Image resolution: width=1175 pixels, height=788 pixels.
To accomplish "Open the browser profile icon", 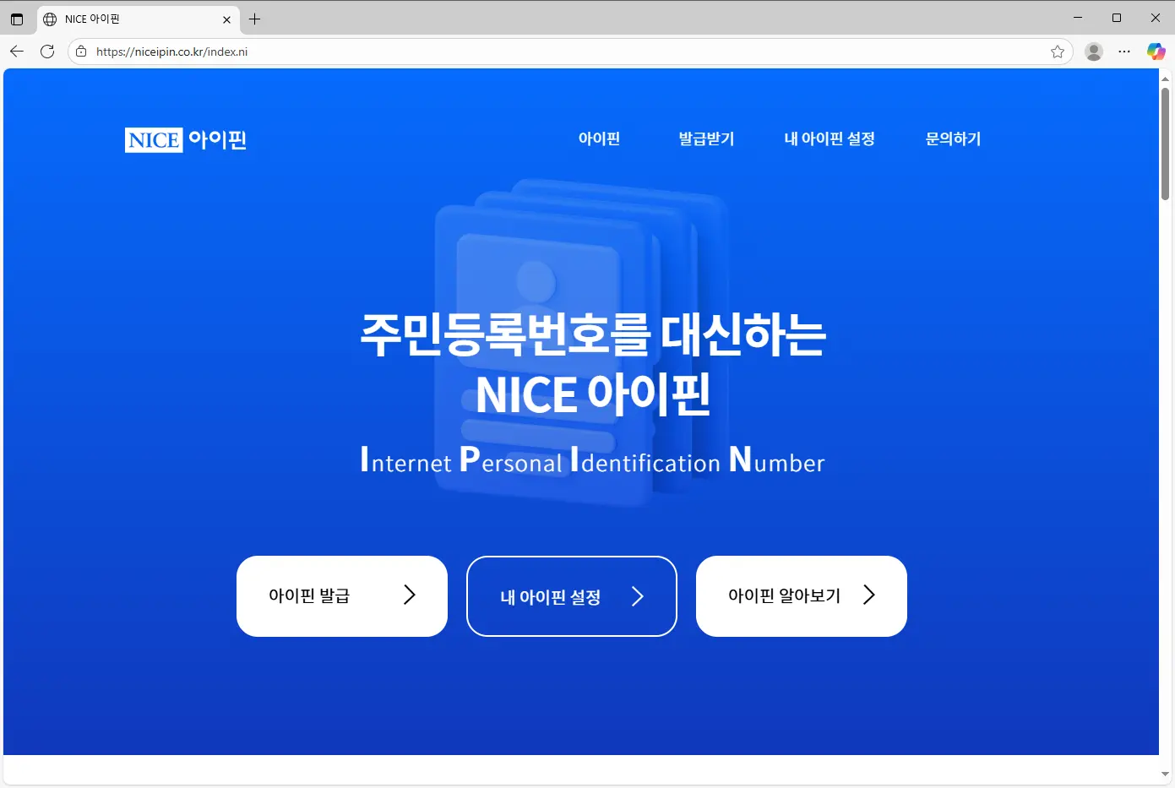I will (x=1094, y=52).
